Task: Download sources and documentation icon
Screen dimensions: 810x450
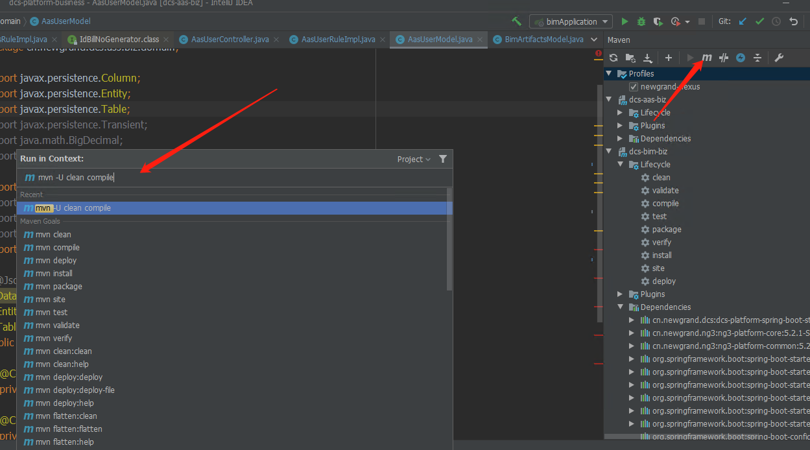Action: pos(647,58)
